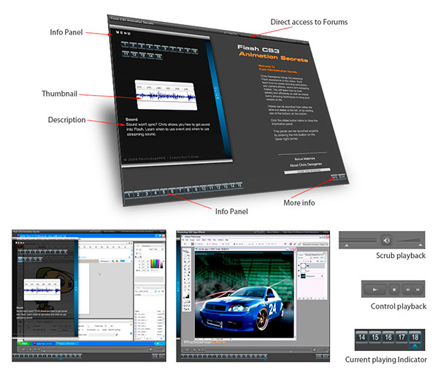Open the Bonus Materials link
Image resolution: width=438 pixels, height=375 pixels.
tap(304, 159)
